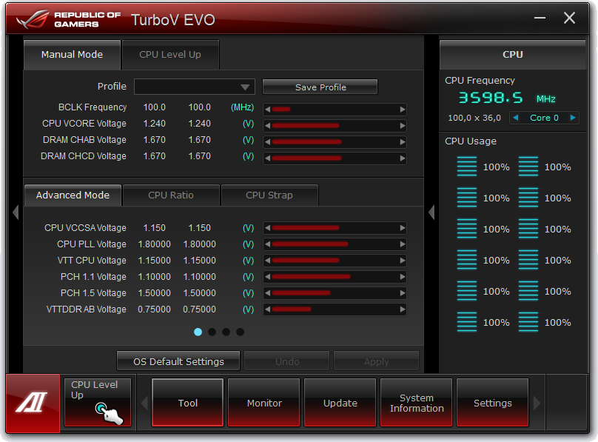Viewport: 598px width, 442px height.
Task: Increase CPU VCCSA Voltage with right arrow
Action: (x=403, y=228)
